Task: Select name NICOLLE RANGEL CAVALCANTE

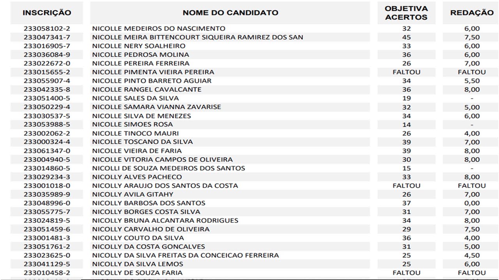Action: coord(147,89)
